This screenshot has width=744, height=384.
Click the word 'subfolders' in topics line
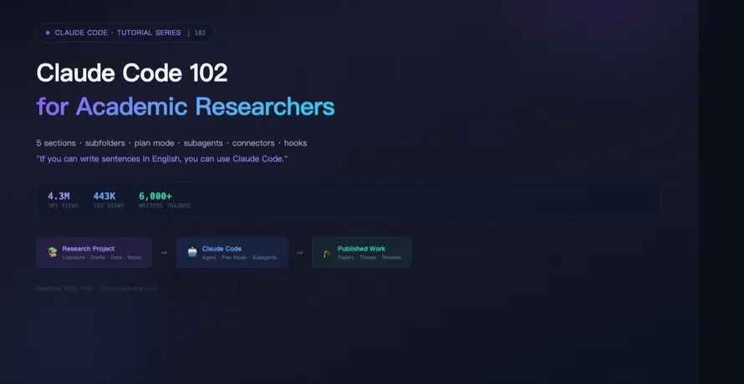coord(104,144)
